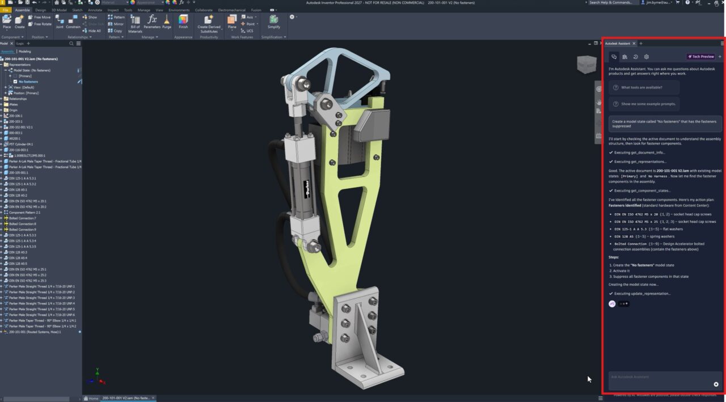Select the Place component tool
This screenshot has width=726, height=402.
pos(6,20)
